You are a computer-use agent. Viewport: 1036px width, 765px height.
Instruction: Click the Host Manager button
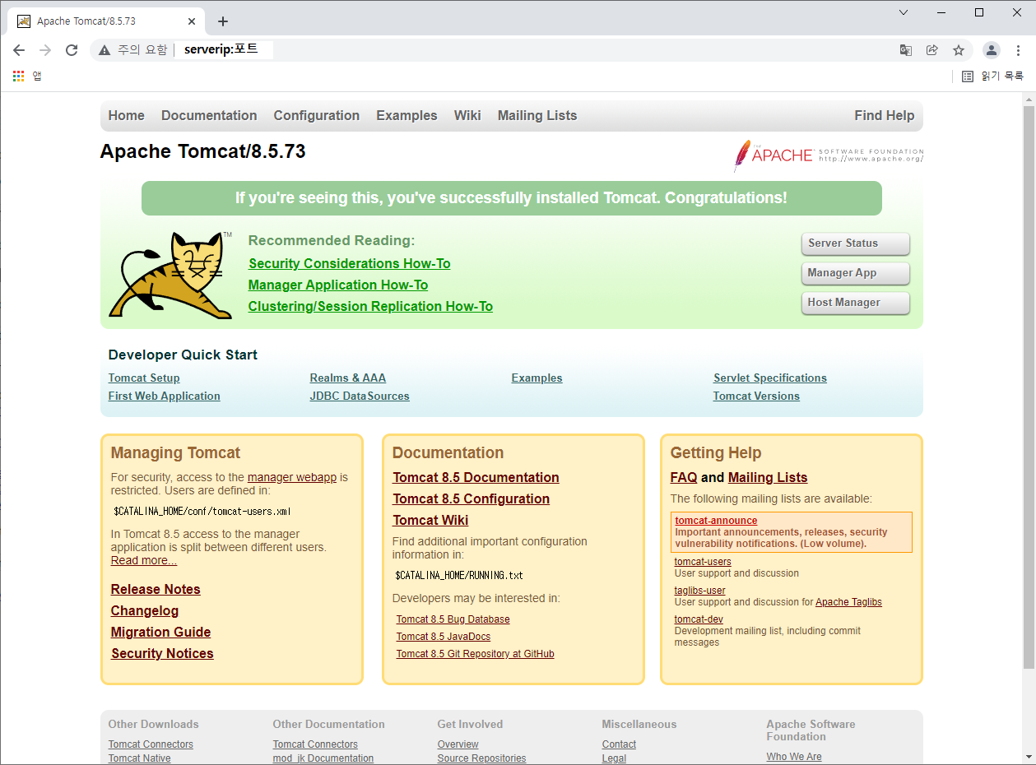(x=856, y=303)
